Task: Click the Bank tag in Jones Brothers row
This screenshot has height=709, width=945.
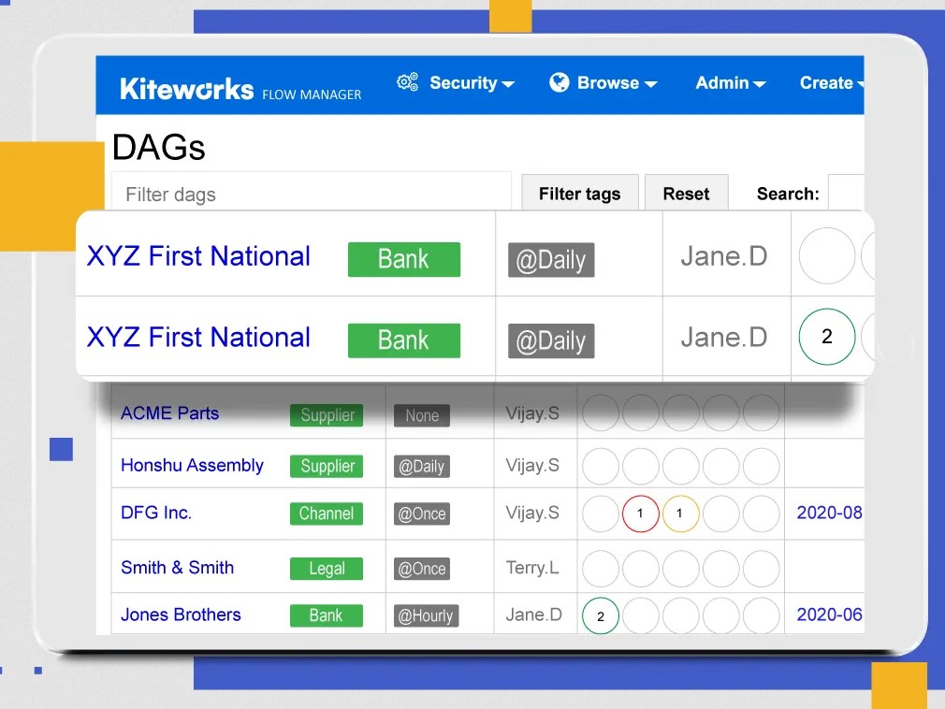Action: click(327, 615)
